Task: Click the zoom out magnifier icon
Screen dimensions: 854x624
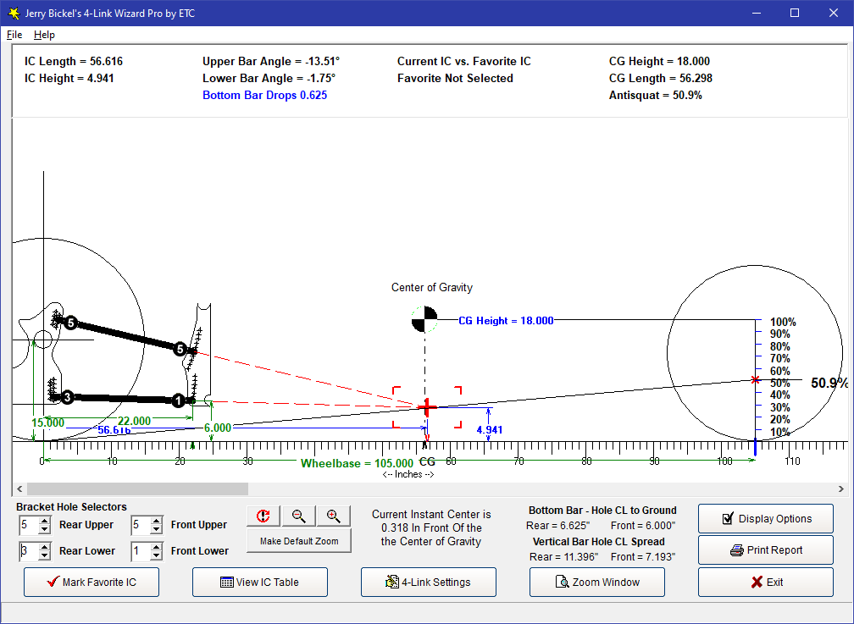Action: 298,516
